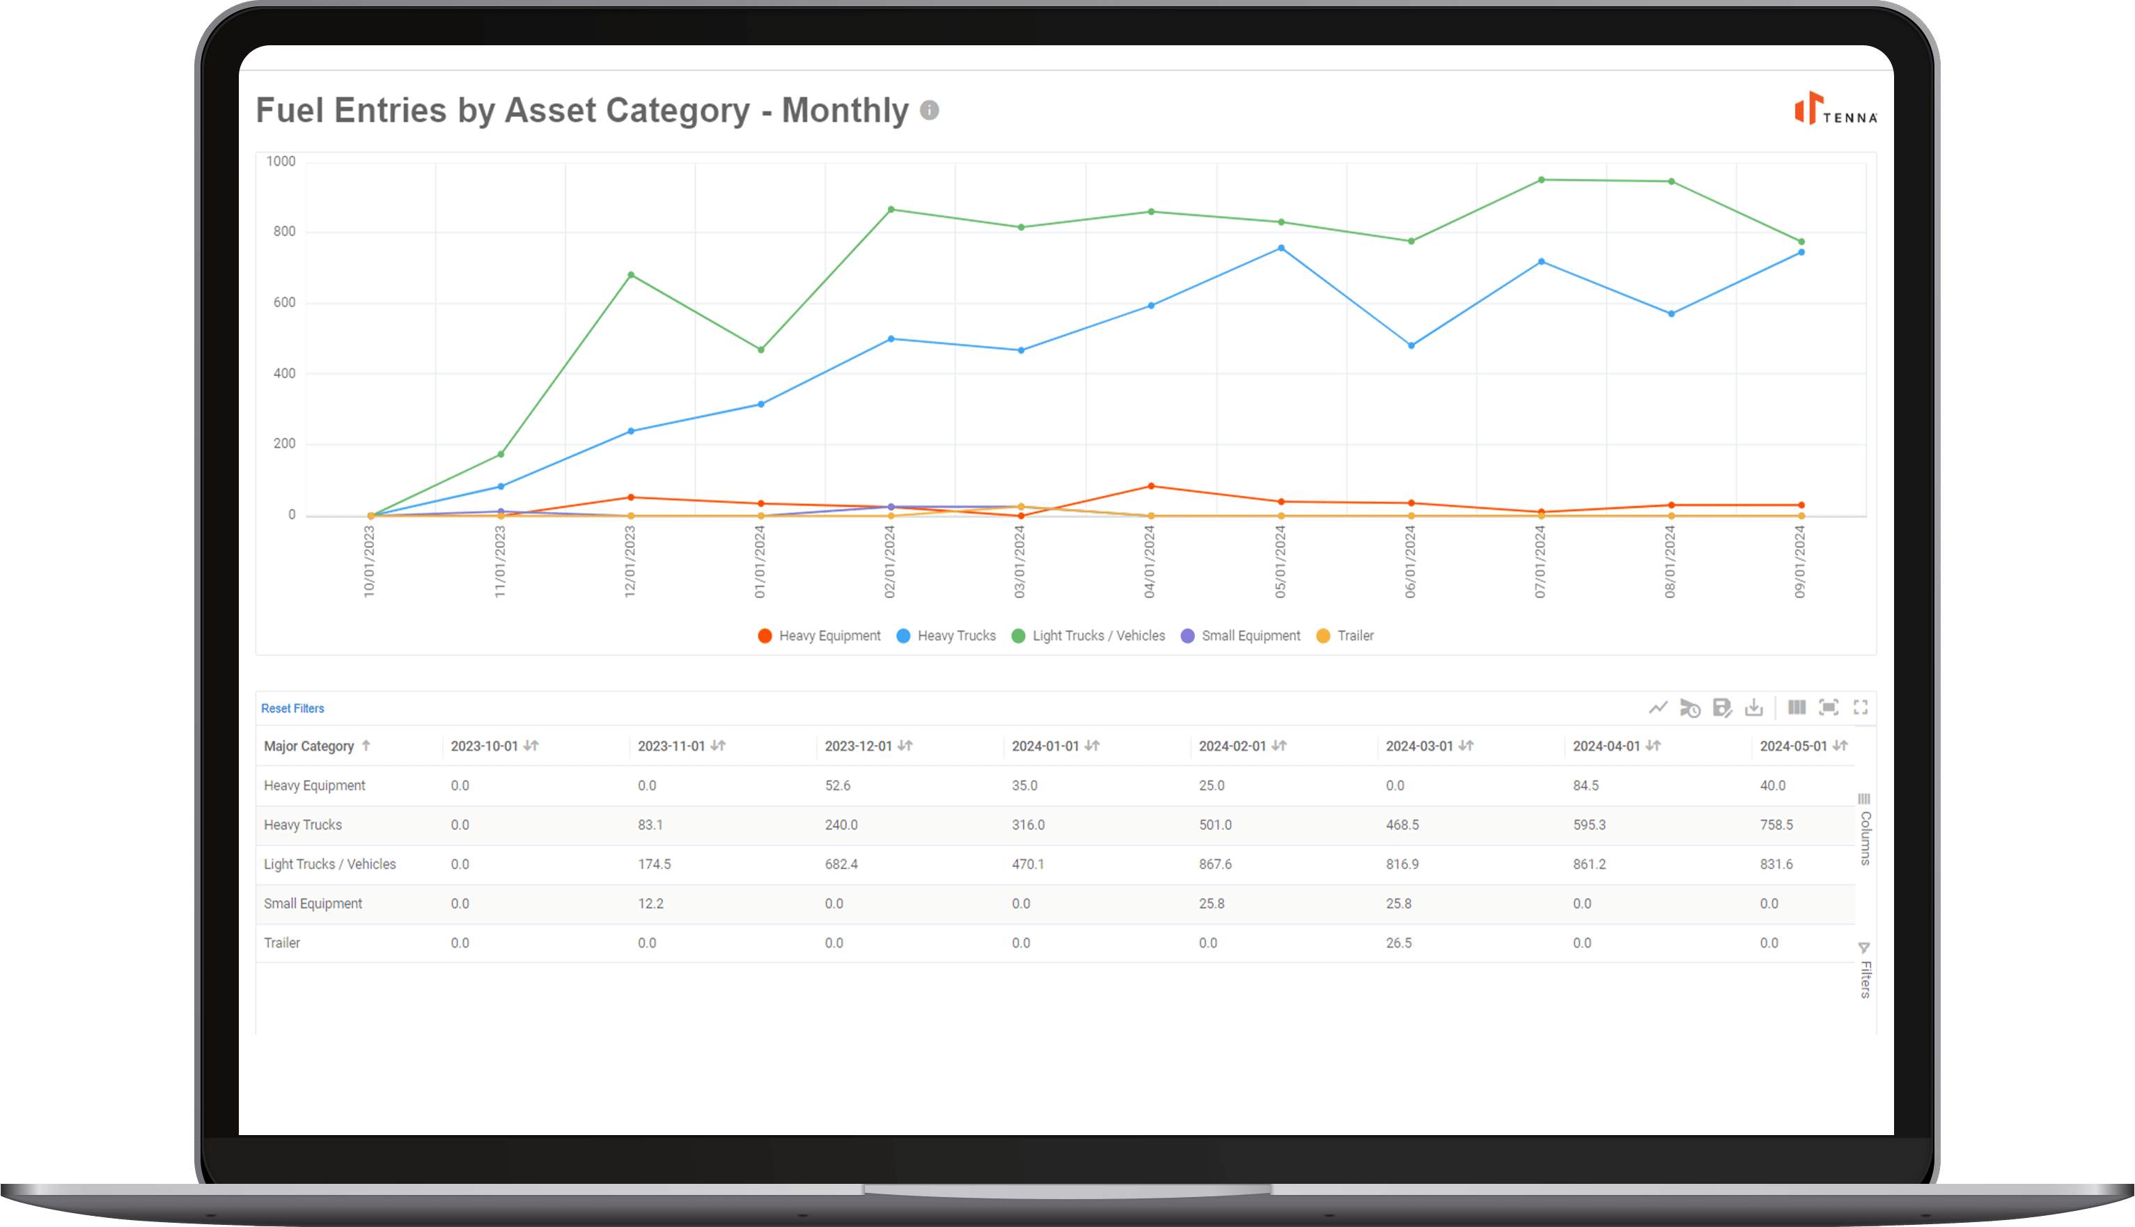Click the 174.5 Light Trucks cell

(x=654, y=865)
